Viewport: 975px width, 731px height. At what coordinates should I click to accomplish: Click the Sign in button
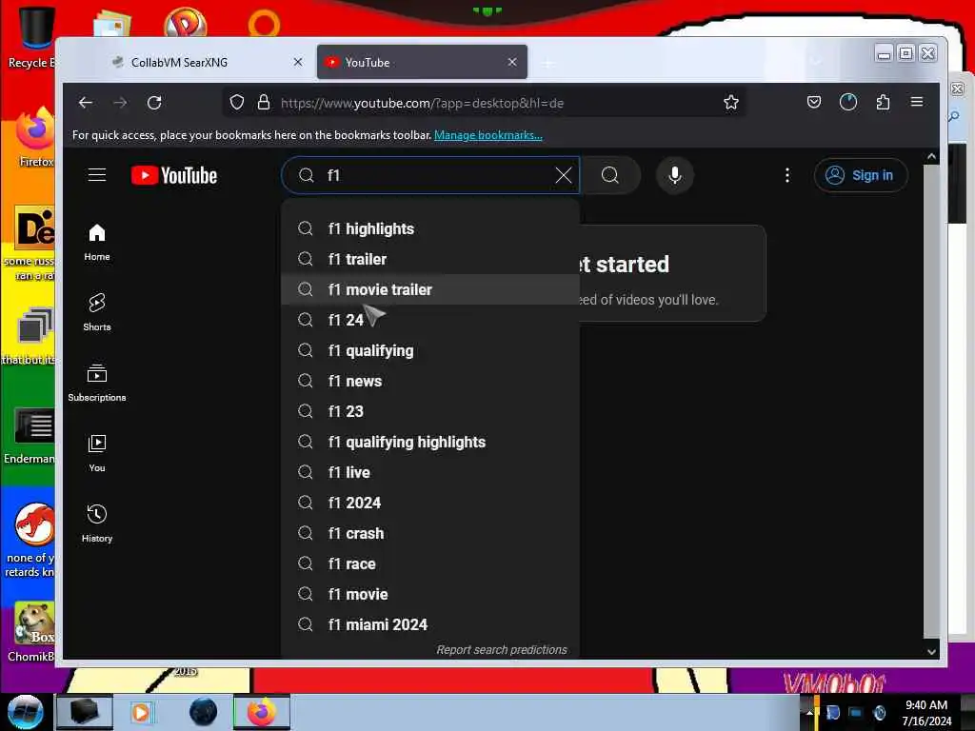(x=861, y=175)
